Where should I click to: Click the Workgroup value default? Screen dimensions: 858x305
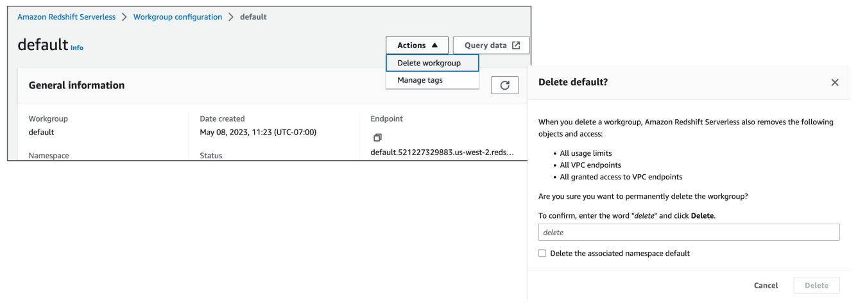[x=42, y=133]
